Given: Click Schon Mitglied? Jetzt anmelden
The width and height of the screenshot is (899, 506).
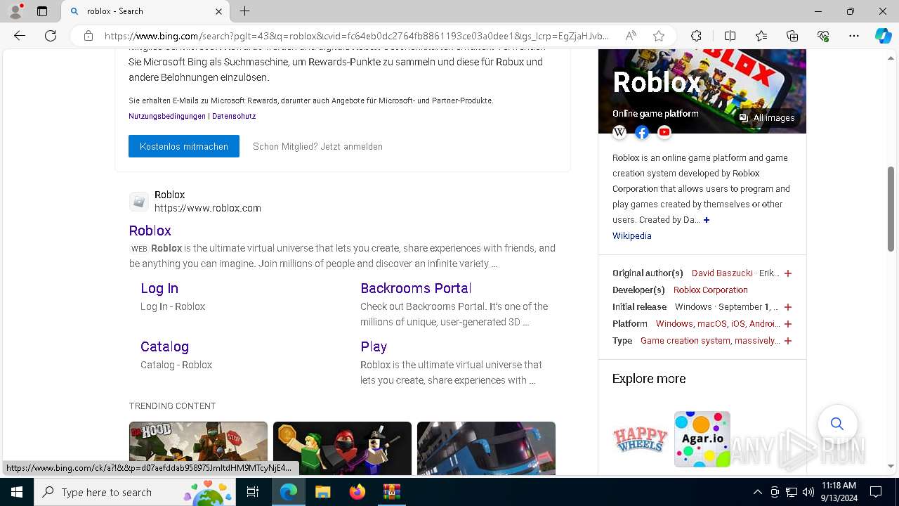Looking at the screenshot, I should point(317,146).
